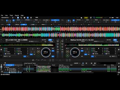
Task: Toggle the FX2 on/off button
Action: pyautogui.click(x=73, y=20)
